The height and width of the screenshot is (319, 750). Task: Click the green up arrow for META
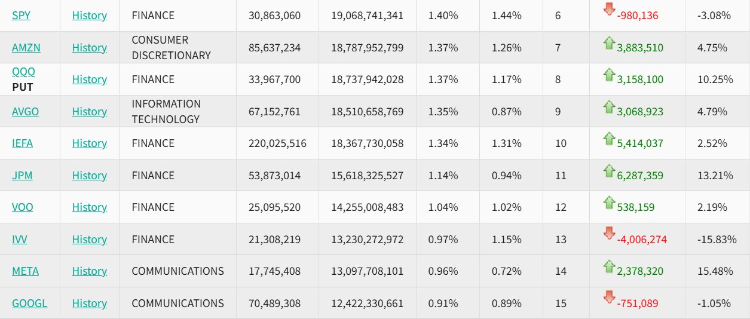click(x=609, y=266)
